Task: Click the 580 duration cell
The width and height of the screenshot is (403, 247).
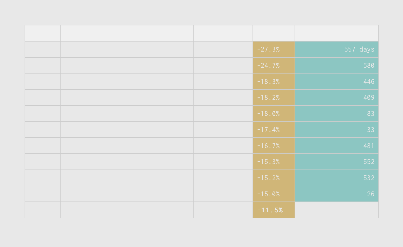Action: click(337, 65)
